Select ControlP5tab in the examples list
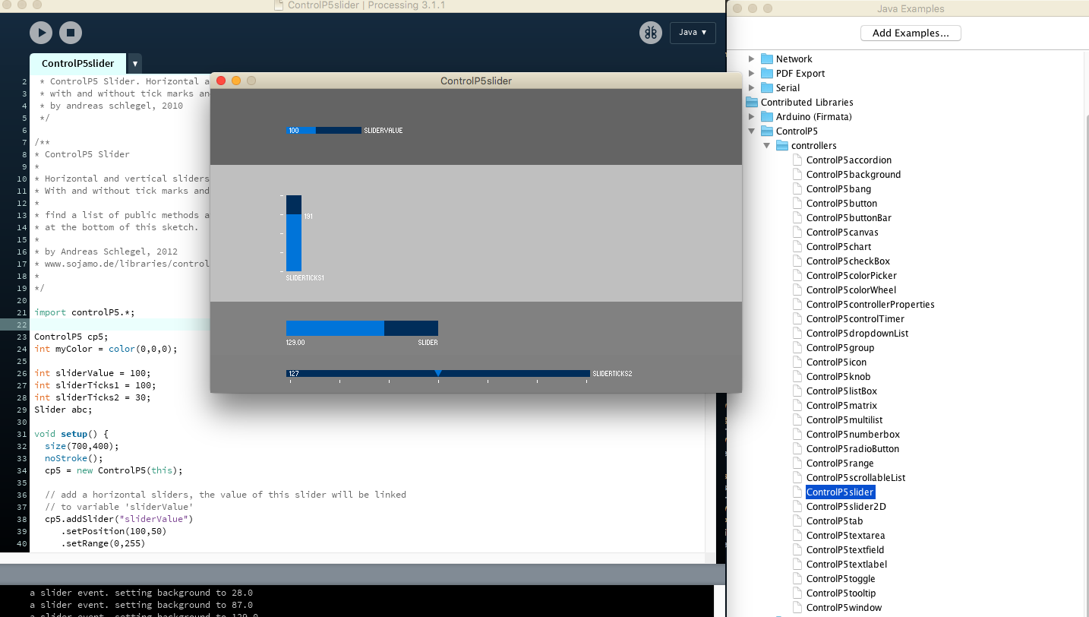Screen dimensions: 1089x617 pyautogui.click(x=835, y=520)
